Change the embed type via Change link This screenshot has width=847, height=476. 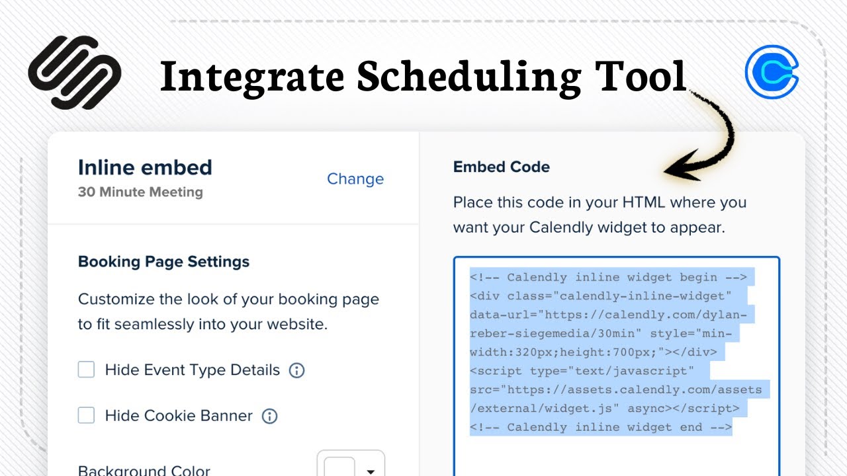(x=355, y=178)
